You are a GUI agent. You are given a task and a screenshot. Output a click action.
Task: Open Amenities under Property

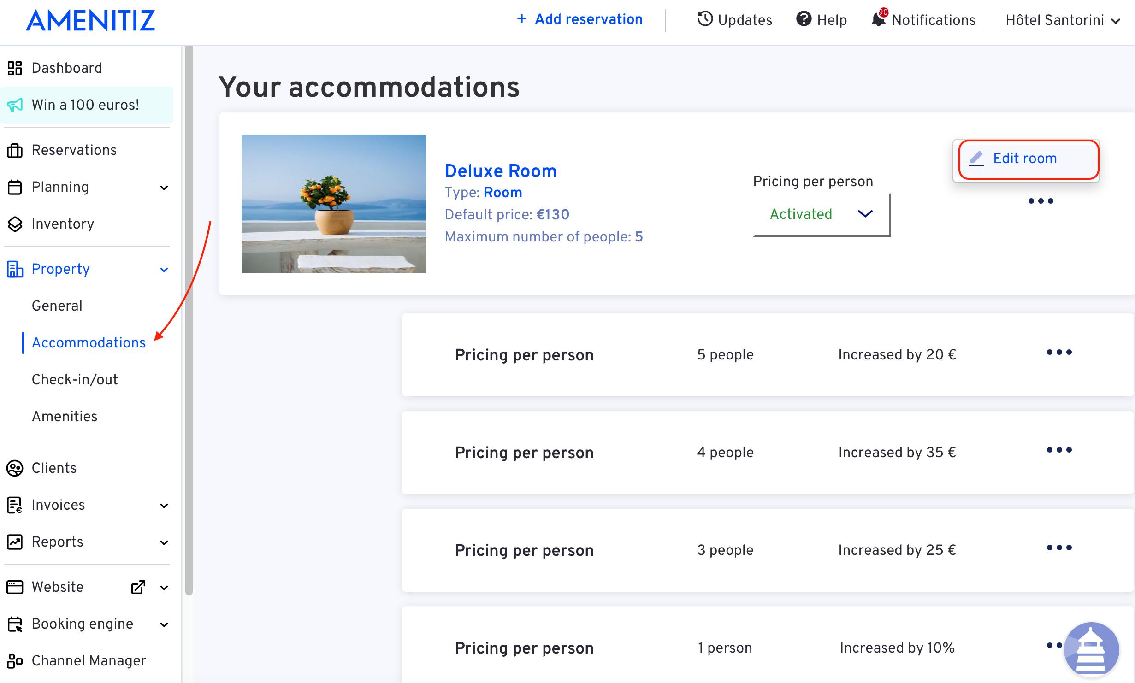[65, 417]
